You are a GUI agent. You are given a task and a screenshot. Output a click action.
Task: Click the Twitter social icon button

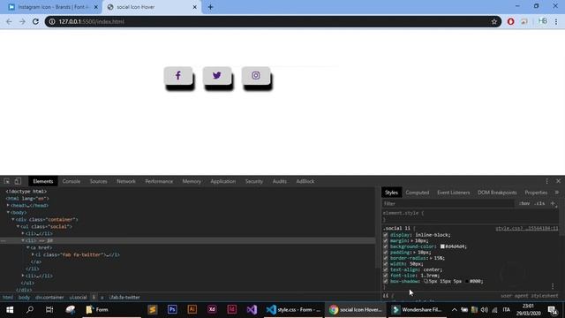[x=217, y=76]
